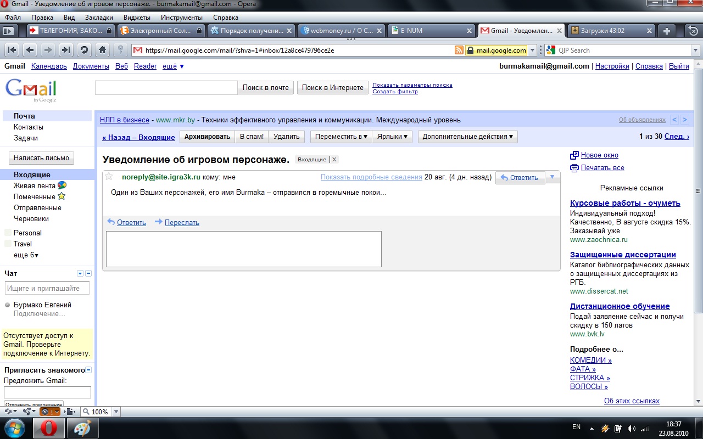Click the Написать письмо button
The image size is (703, 439).
[41, 158]
